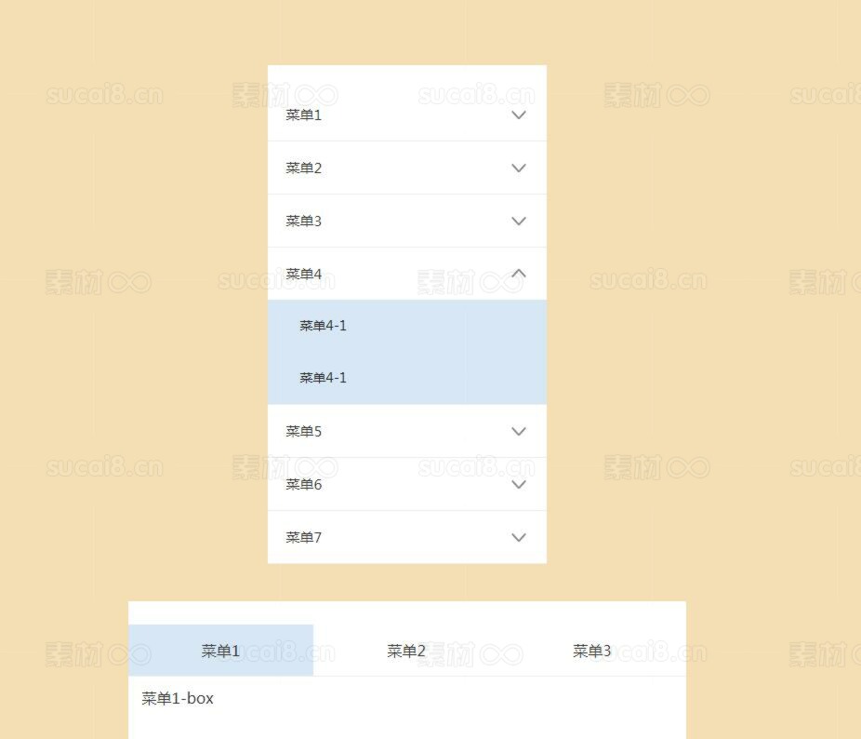Select the 菜单3 accordion label
Viewport: 861px width, 739px height.
[x=304, y=222]
